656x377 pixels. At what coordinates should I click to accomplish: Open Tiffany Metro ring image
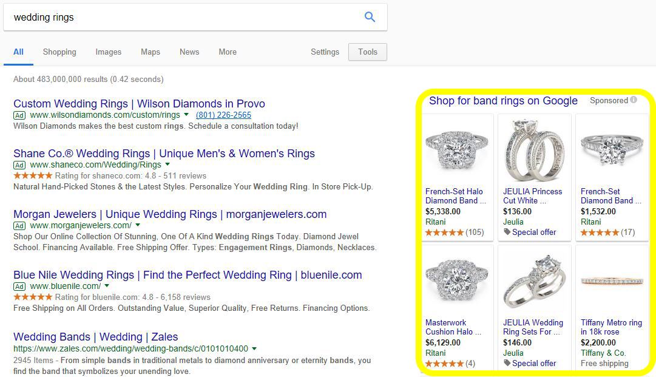click(612, 280)
